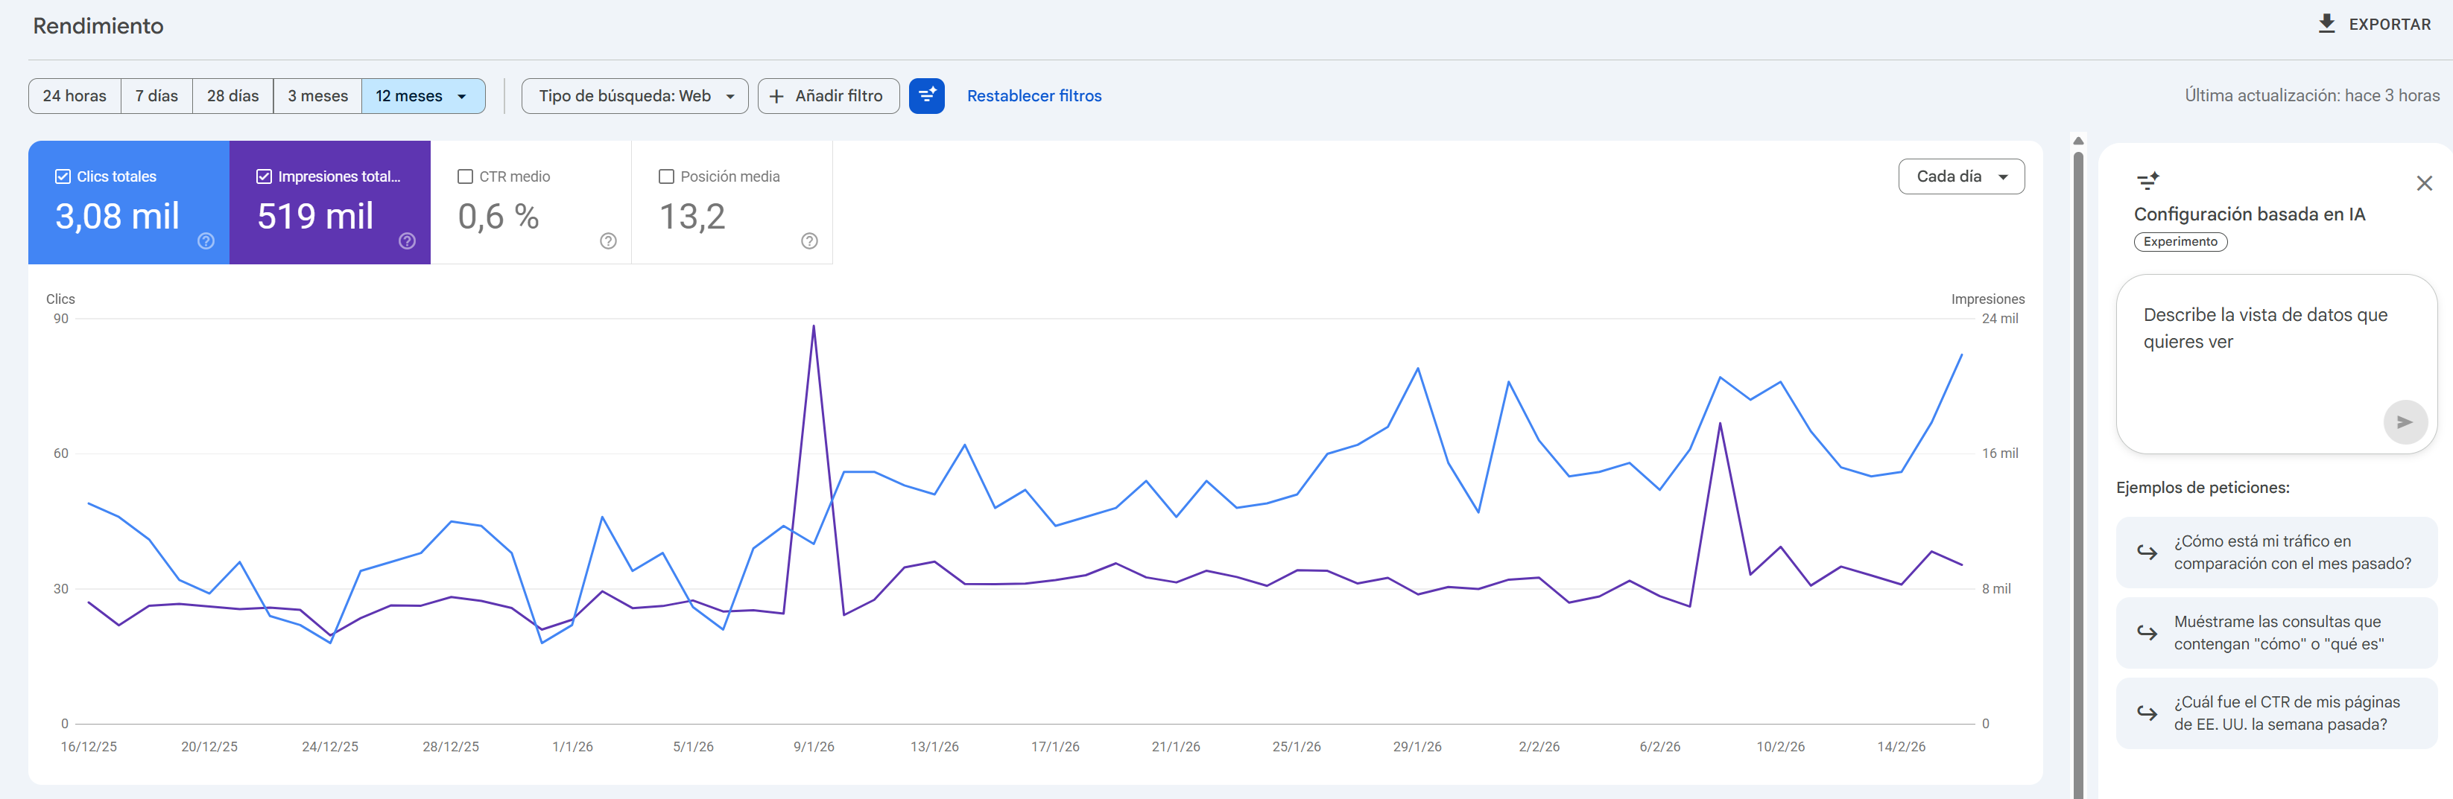Open help icon on Impresiones totales card
The width and height of the screenshot is (2453, 799).
click(407, 241)
